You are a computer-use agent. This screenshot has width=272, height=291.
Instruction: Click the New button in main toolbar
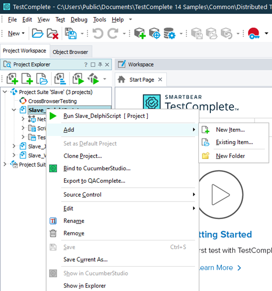[x=14, y=33]
